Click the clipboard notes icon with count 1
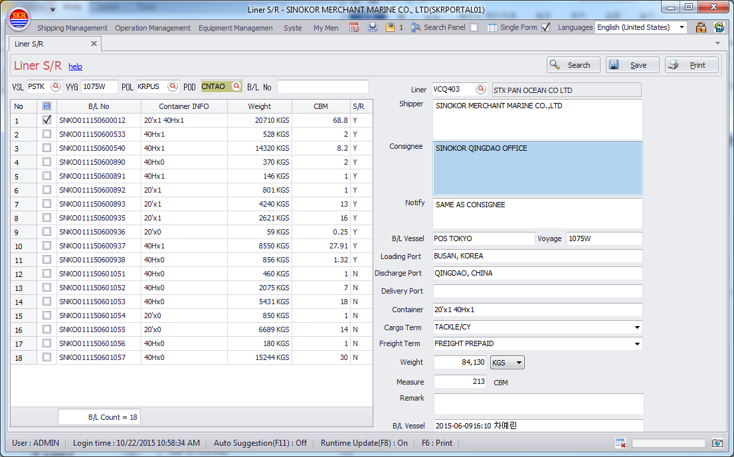Viewport: 734px width, 457px height. (390, 28)
